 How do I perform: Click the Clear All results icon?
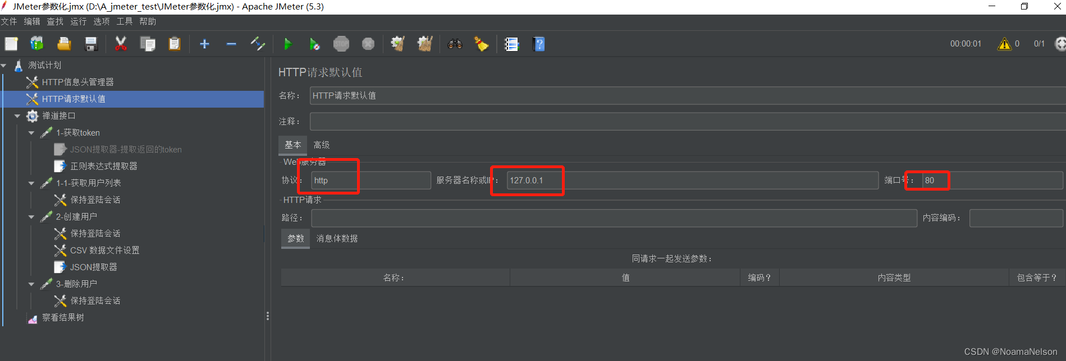pos(425,44)
